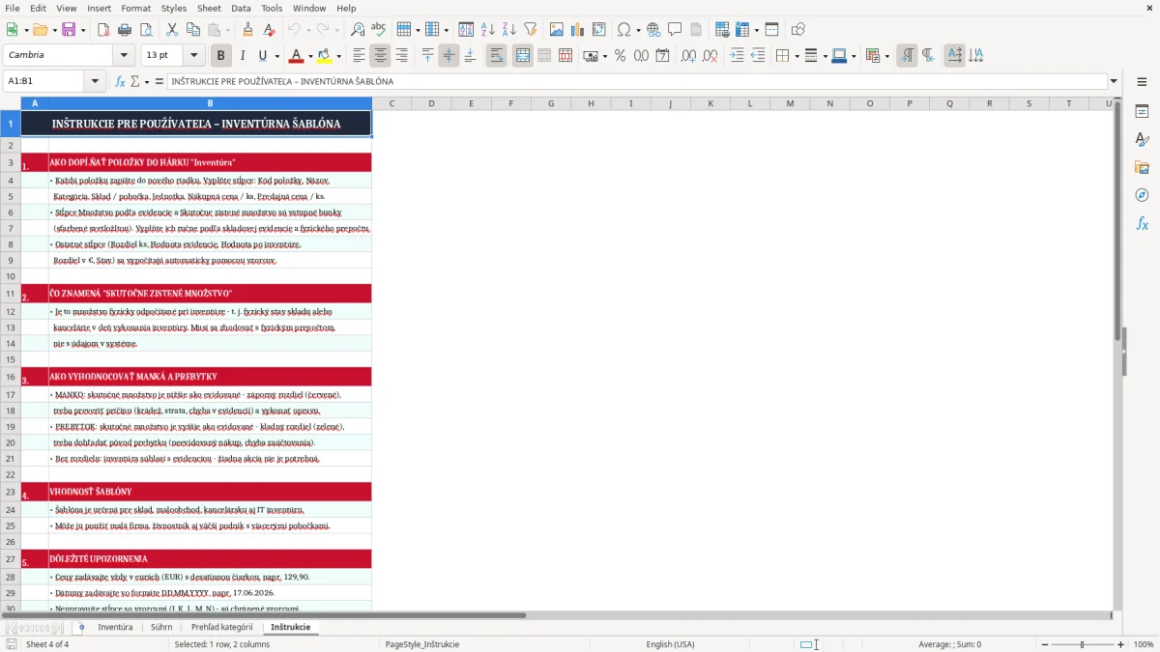Open the Font Size dropdown
The height and width of the screenshot is (652, 1160).
tap(193, 55)
